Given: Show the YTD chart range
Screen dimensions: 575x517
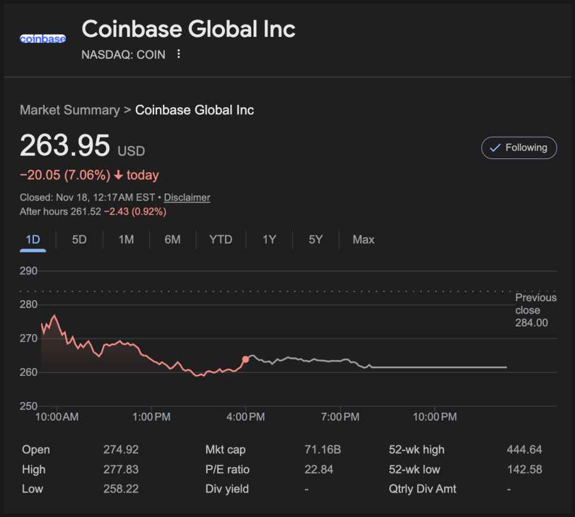Looking at the screenshot, I should click(x=220, y=239).
